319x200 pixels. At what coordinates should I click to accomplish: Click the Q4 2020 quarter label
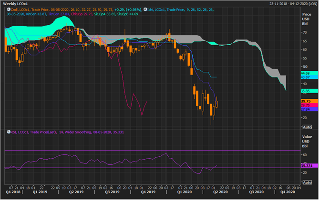288,192
